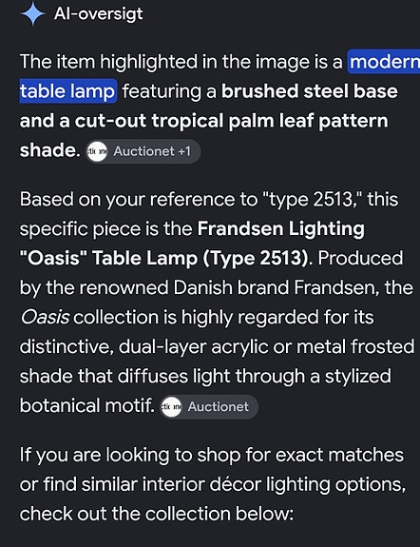The image size is (420, 547).
Task: Click the bold word shade.
Action: 50,150
